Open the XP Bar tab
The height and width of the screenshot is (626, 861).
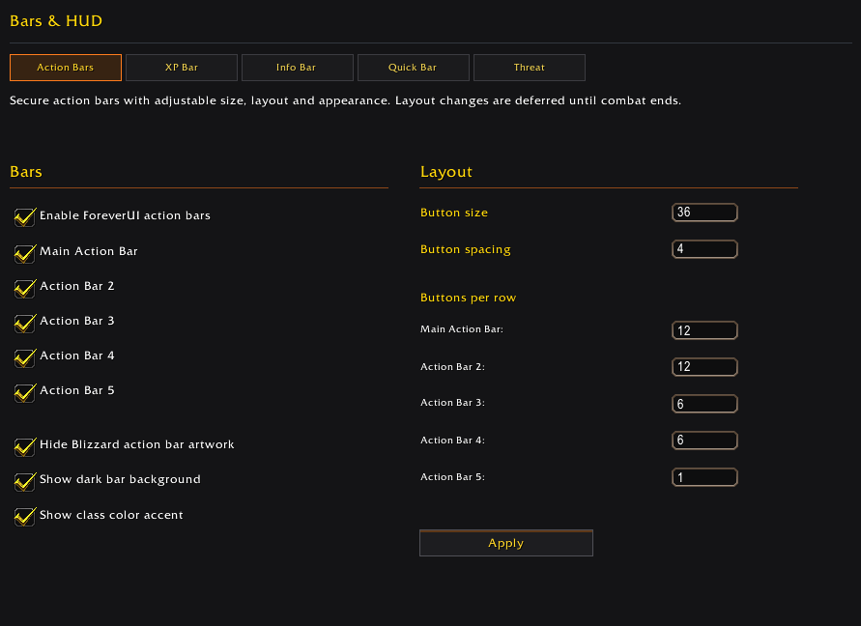pyautogui.click(x=182, y=68)
